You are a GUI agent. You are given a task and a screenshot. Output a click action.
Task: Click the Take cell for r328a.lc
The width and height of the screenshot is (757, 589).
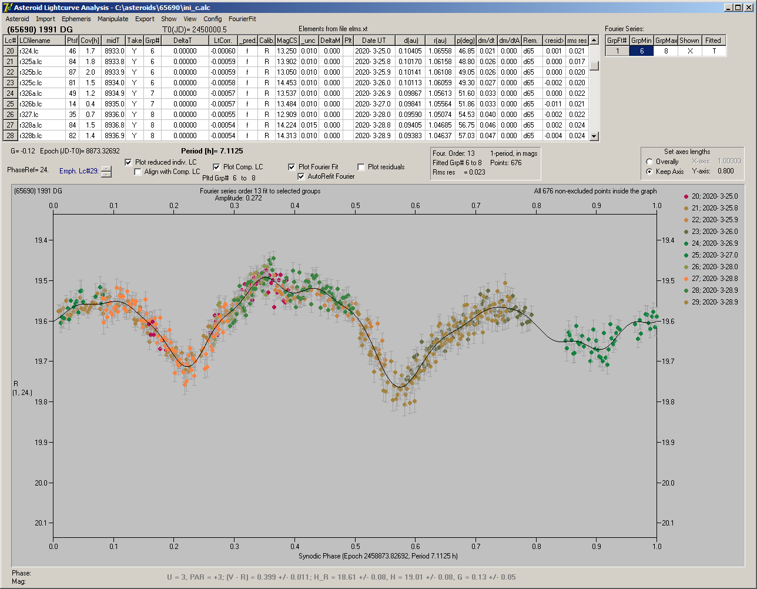(135, 125)
